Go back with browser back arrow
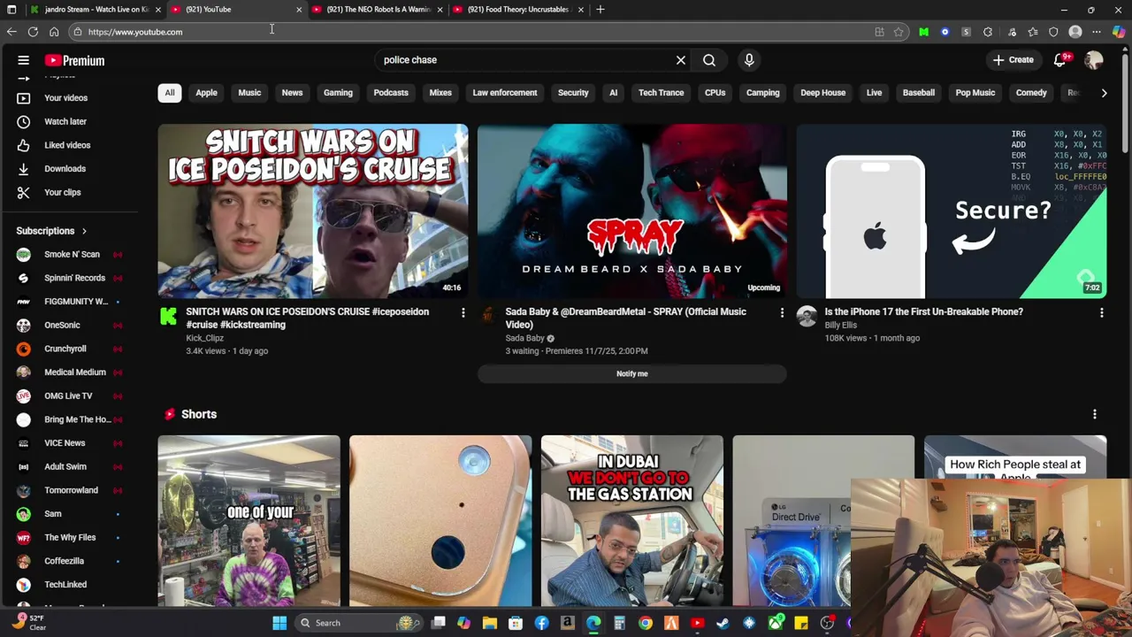Viewport: 1132px width, 637px height. 11,32
